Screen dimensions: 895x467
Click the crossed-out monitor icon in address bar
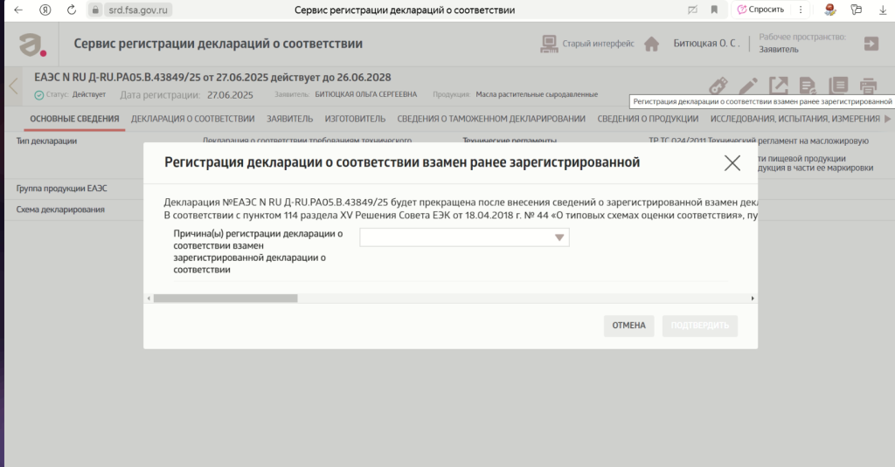[692, 10]
